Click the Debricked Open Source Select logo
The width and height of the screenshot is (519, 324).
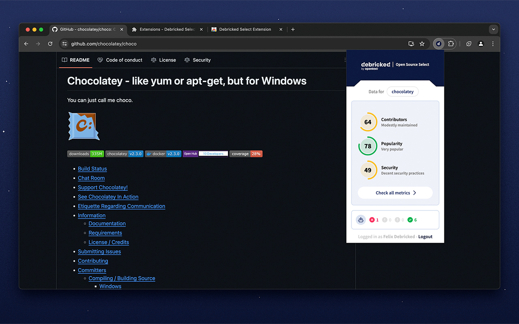click(x=395, y=66)
